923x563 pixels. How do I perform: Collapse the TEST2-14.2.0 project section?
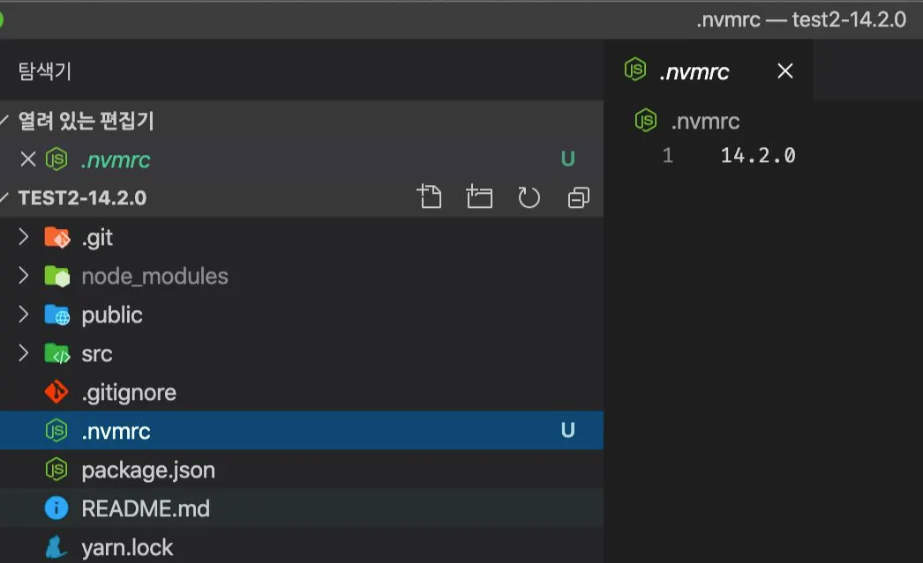click(7, 198)
